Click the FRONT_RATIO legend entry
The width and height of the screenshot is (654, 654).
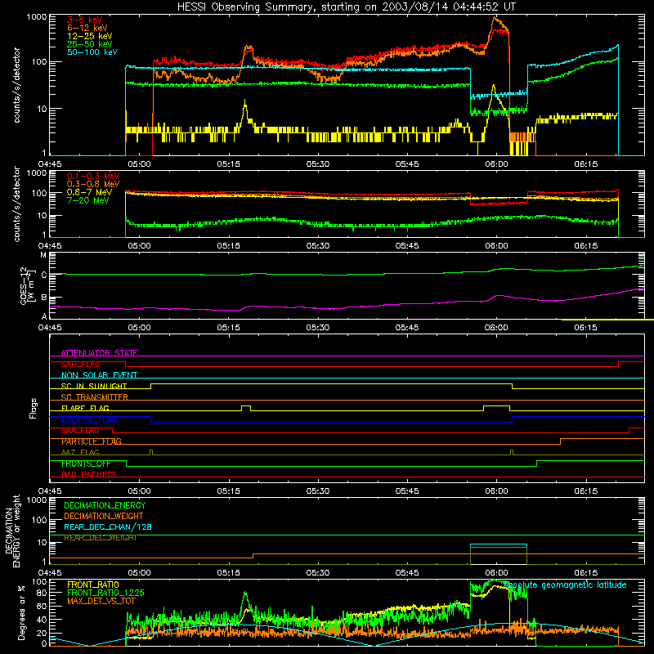pos(93,585)
